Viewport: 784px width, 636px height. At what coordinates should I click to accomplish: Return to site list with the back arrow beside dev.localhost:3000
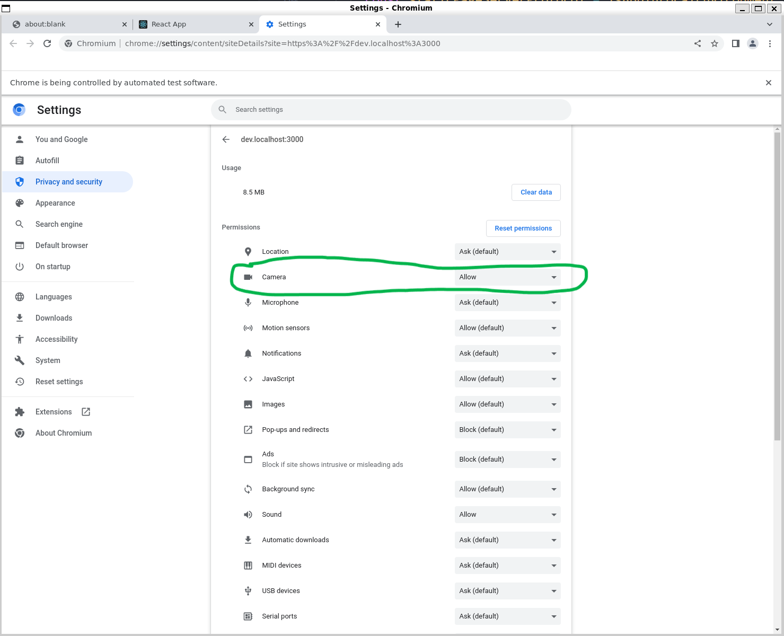coord(226,139)
